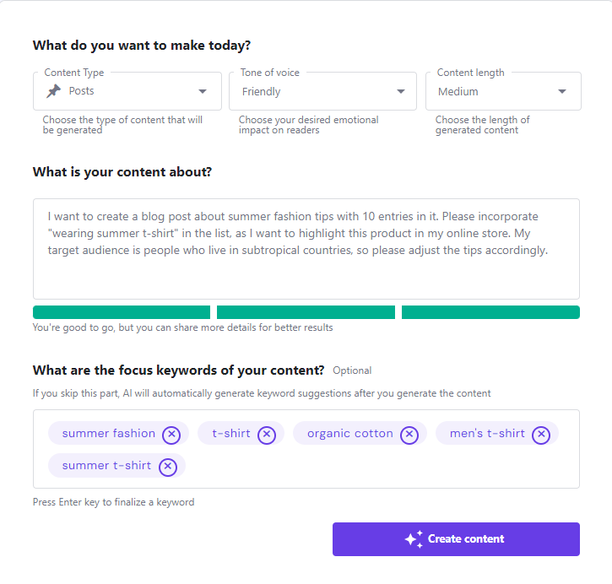Remove the "t-shirt" keyword tag
This screenshot has width=612, height=584.
point(267,434)
